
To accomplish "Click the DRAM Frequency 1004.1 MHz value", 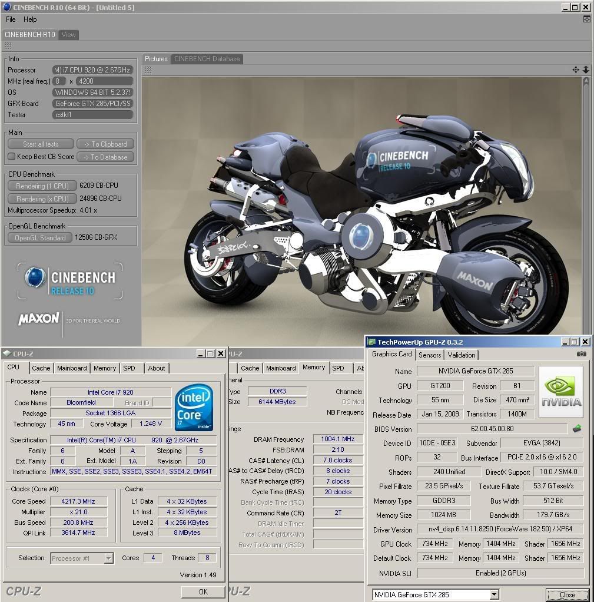I will (338, 439).
